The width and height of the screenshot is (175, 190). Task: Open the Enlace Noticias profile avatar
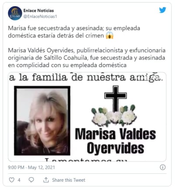15,13
